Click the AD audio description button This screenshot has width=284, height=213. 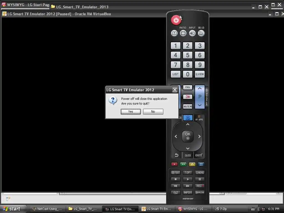click(x=176, y=192)
